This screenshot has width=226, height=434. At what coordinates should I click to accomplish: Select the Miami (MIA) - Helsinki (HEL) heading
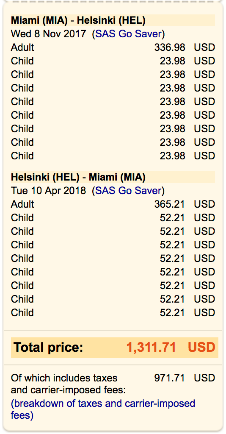[78, 20]
